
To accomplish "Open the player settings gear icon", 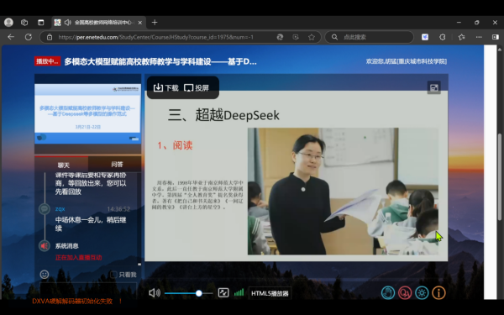I will click(x=422, y=293).
